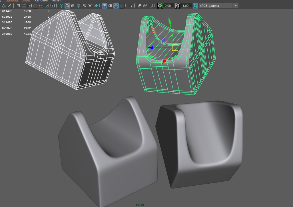293x207 pixels.
Task: Toggle Motion Blur icon
Action: pos(110,6)
